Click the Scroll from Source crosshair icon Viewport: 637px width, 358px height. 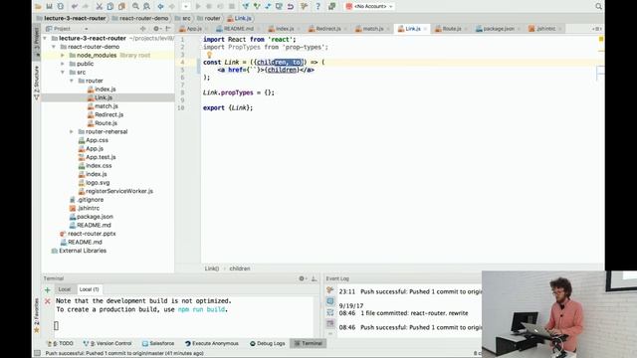click(x=143, y=29)
